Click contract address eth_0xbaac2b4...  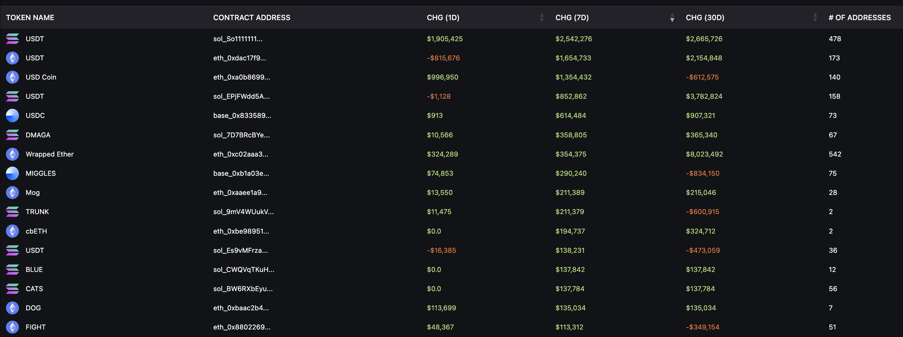pos(241,308)
